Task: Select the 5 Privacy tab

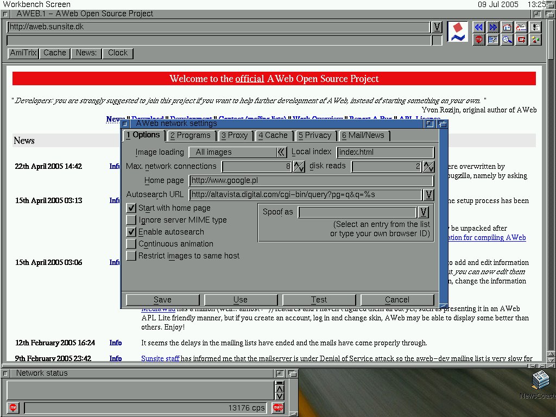Action: point(315,135)
